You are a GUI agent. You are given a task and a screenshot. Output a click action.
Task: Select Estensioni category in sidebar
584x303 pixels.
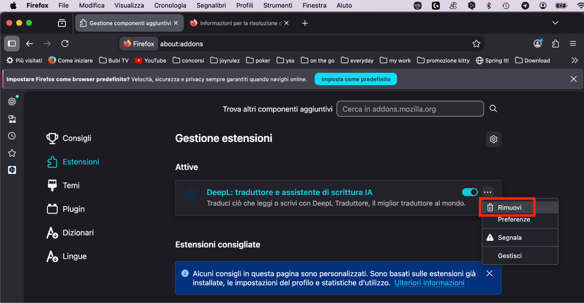[73, 162]
